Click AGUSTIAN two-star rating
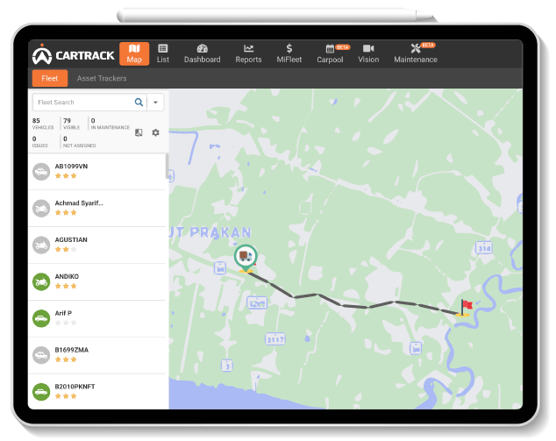 pos(66,249)
